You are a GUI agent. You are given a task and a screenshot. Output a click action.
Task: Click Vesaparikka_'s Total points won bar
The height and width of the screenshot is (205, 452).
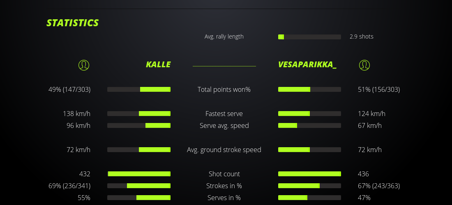(x=309, y=89)
